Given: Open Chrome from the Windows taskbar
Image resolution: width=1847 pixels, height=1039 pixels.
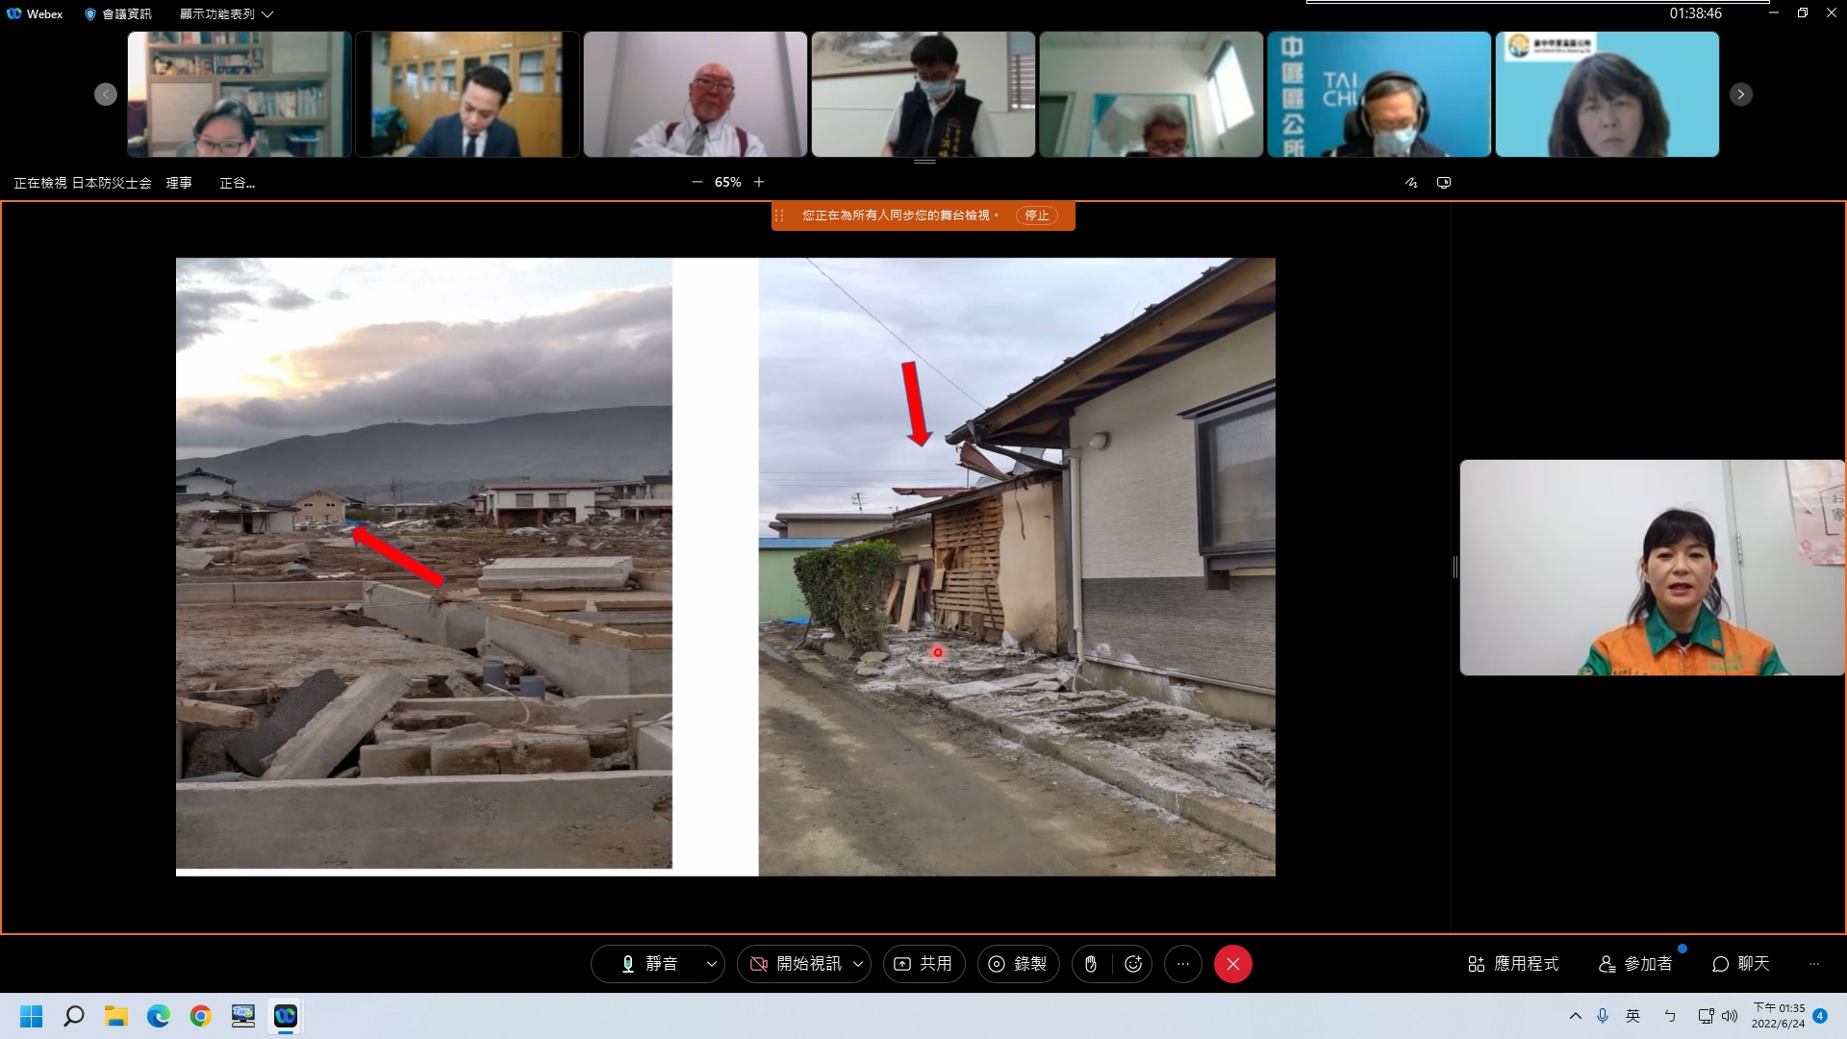Looking at the screenshot, I should click(200, 1016).
